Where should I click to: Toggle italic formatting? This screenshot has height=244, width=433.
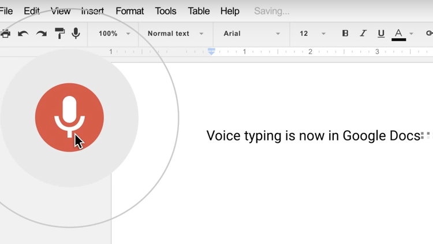coord(363,34)
